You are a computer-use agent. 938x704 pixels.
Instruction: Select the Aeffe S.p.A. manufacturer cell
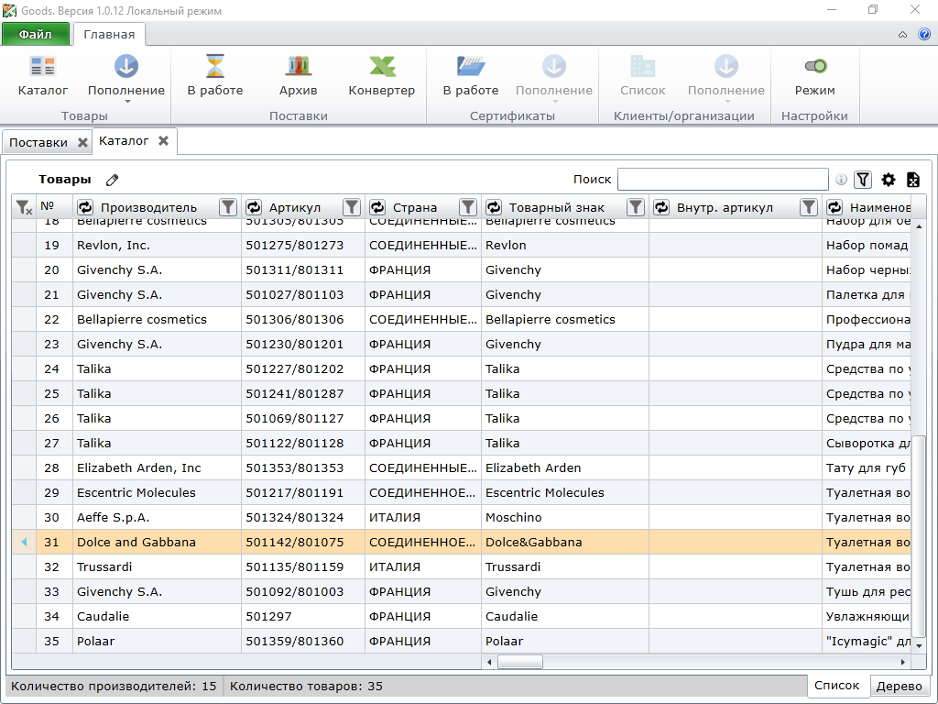coord(158,517)
